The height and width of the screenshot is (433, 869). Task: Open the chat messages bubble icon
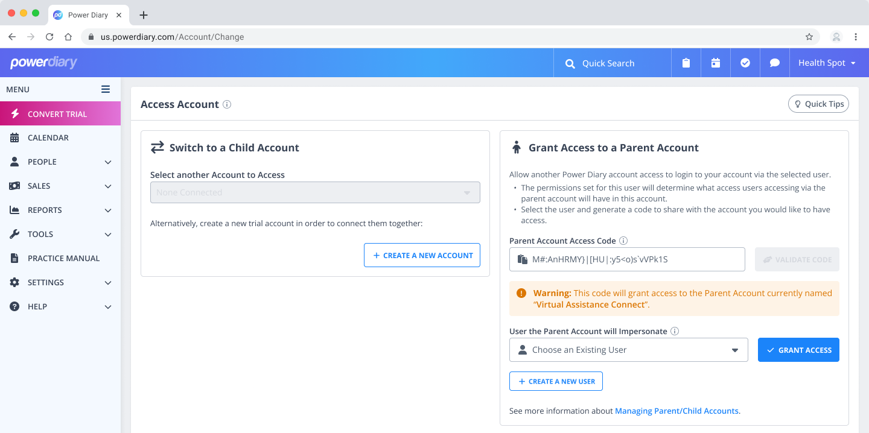[775, 63]
